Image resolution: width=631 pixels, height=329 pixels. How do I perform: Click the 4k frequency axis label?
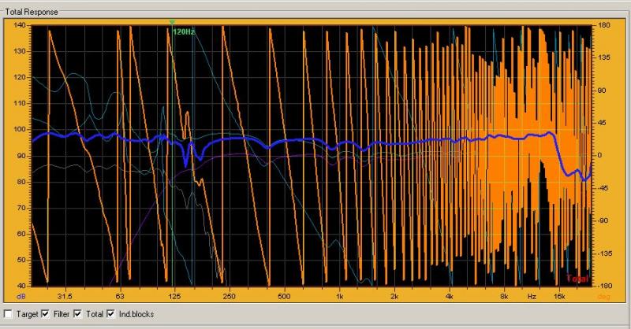pyautogui.click(x=449, y=297)
